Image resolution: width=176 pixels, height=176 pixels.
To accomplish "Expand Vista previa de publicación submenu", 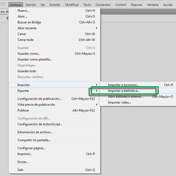I will (x=55, y=105).
